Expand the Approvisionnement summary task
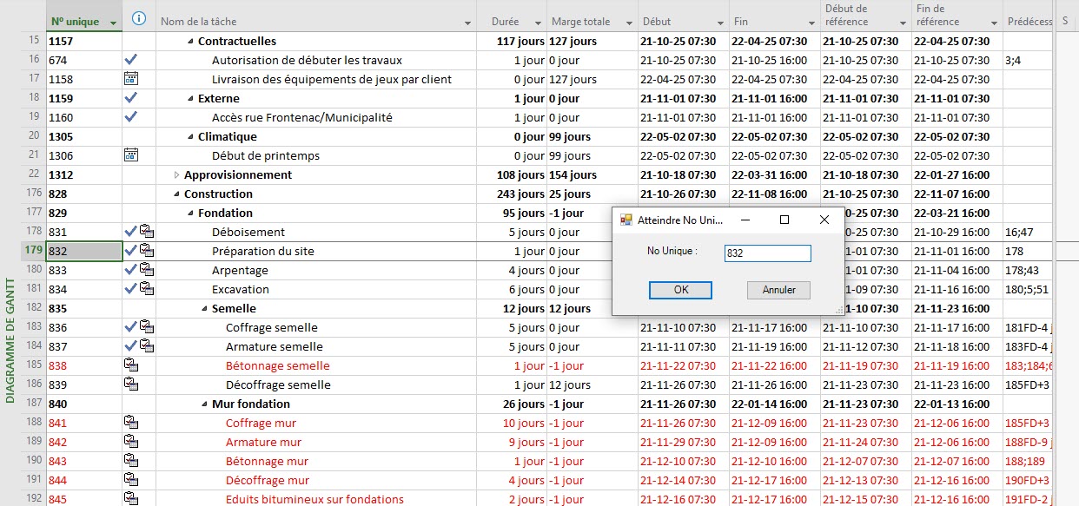 177,174
